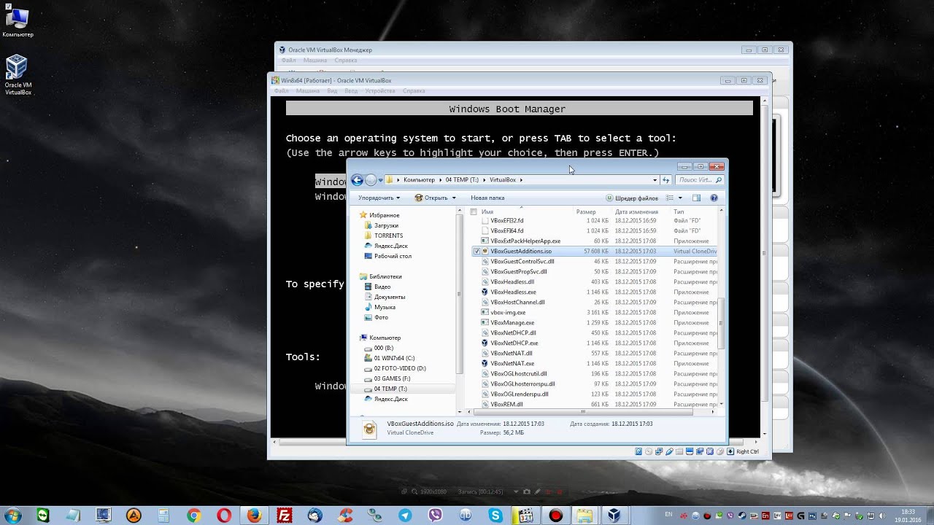Select drive 02 FOTO-VIDEO (D:)
The width and height of the screenshot is (934, 525).
pyautogui.click(x=400, y=368)
